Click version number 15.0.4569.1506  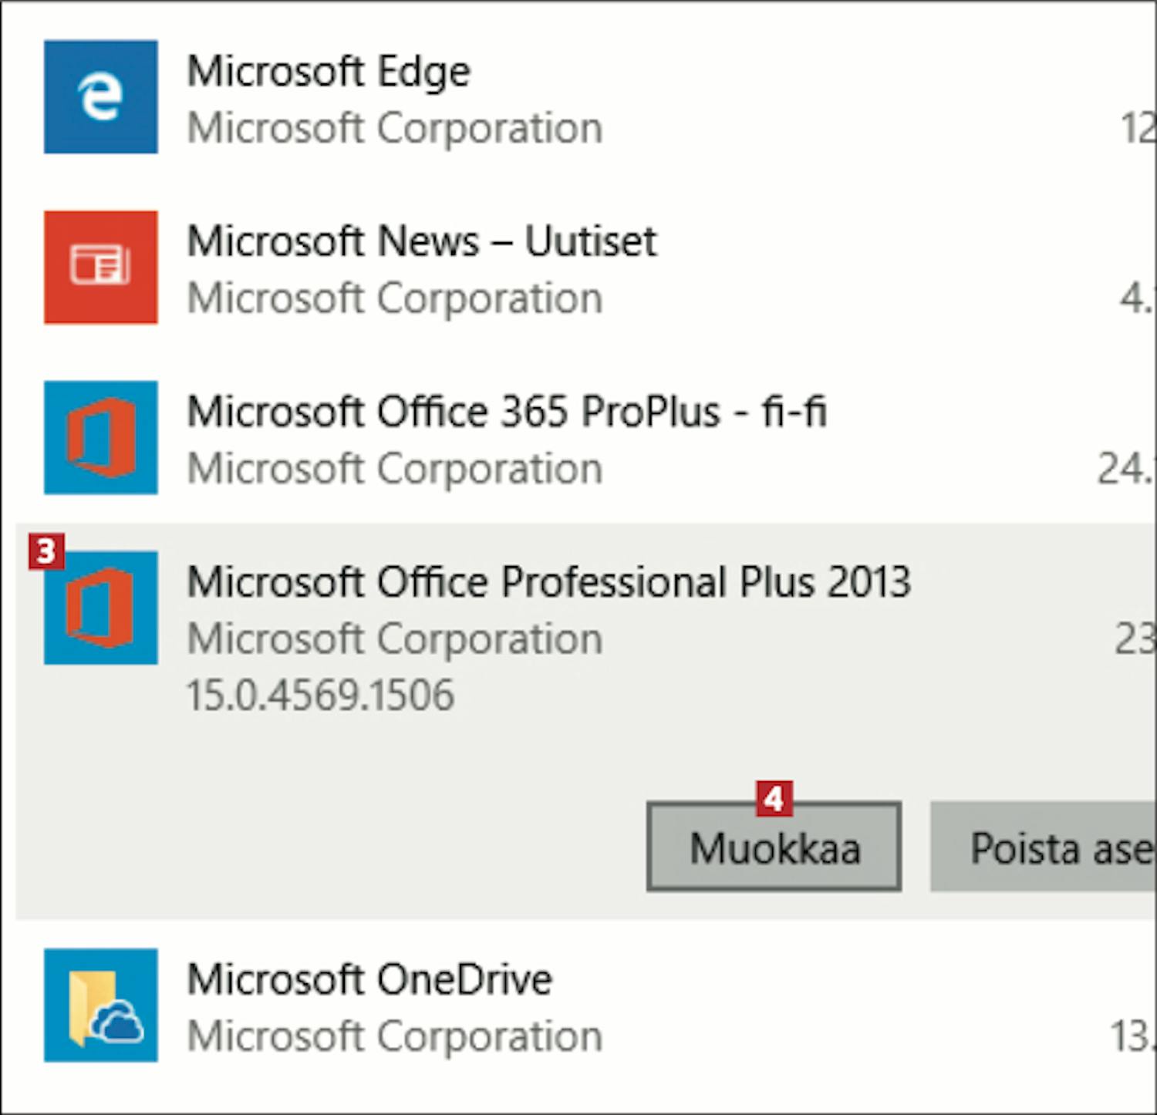click(x=321, y=695)
